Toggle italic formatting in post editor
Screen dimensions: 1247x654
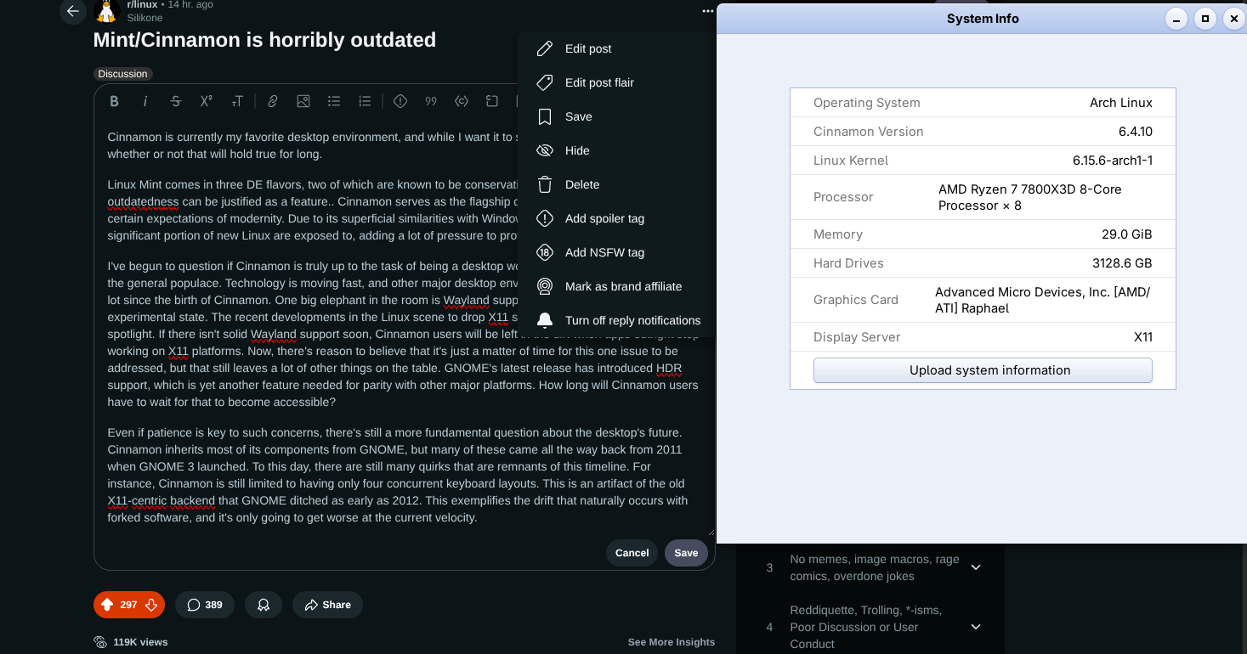coord(145,101)
